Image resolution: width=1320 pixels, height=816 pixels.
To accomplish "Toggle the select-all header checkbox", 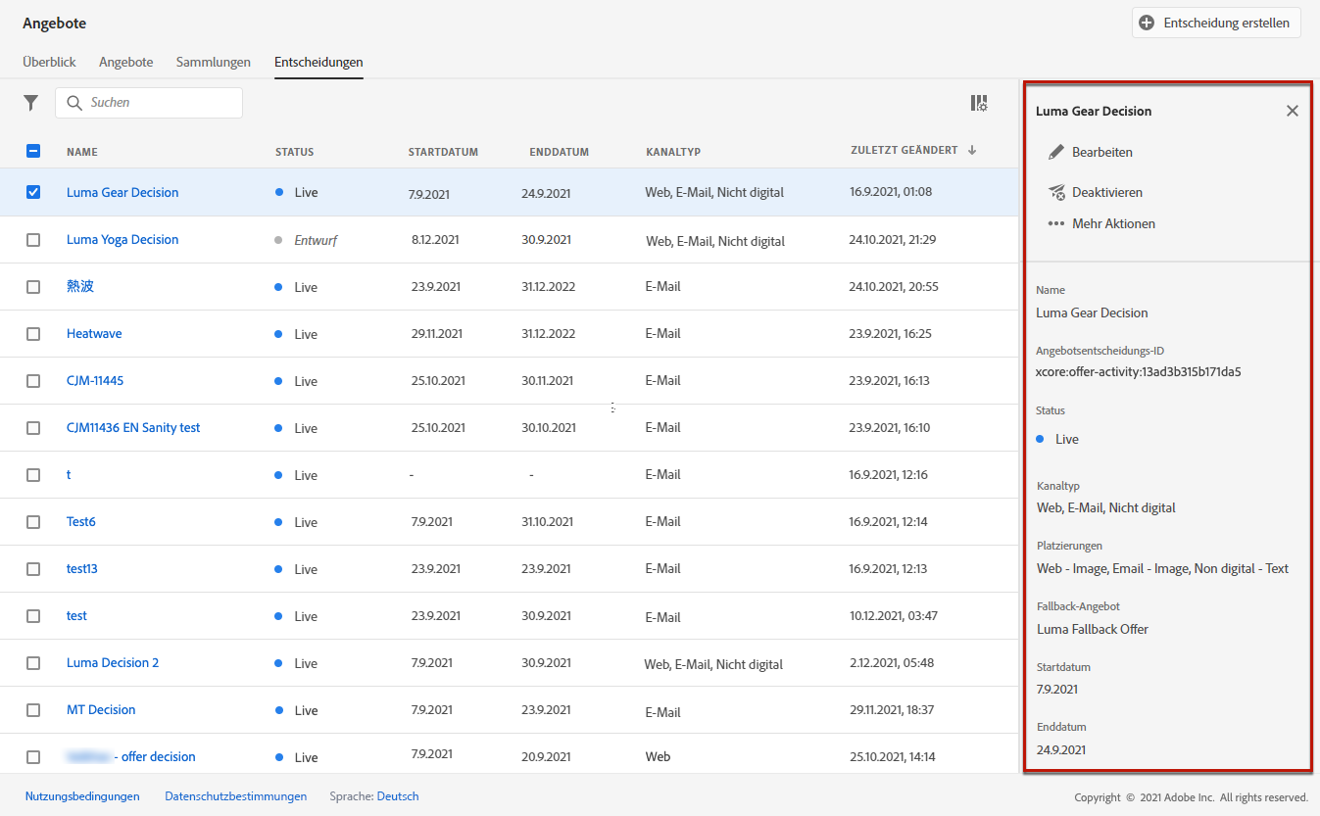I will pyautogui.click(x=33, y=151).
